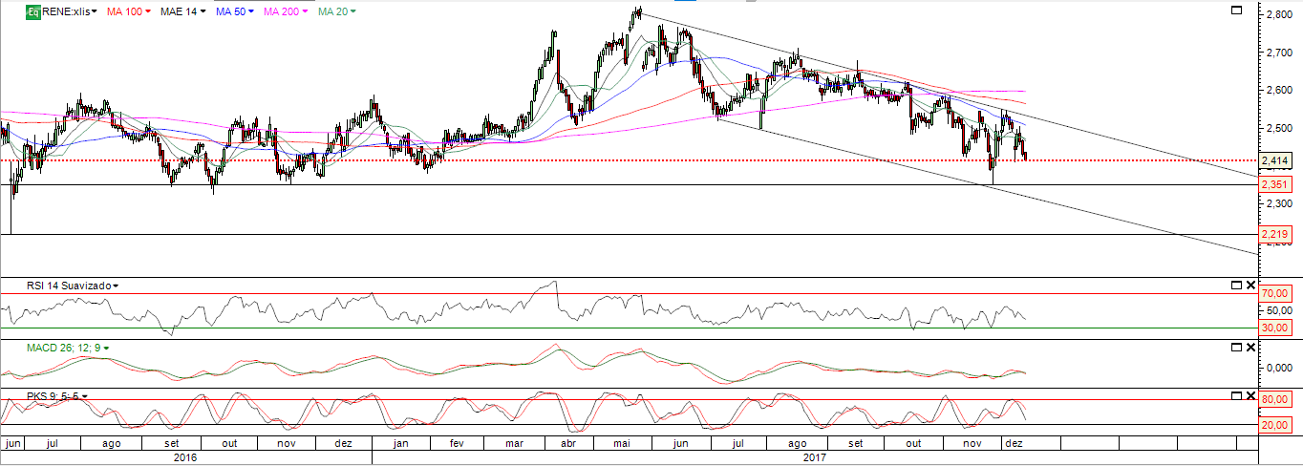Click the RSI 70,00 overbought level tag
The height and width of the screenshot is (466, 1303).
[1275, 293]
